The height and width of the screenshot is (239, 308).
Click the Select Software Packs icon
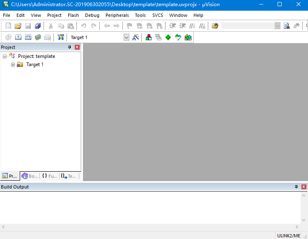tap(178, 37)
